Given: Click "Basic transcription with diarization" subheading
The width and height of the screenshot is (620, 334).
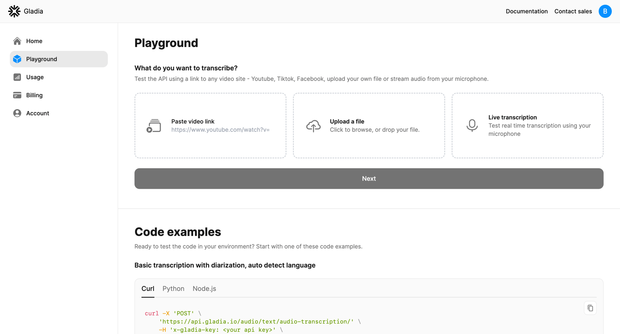Looking at the screenshot, I should pyautogui.click(x=225, y=265).
